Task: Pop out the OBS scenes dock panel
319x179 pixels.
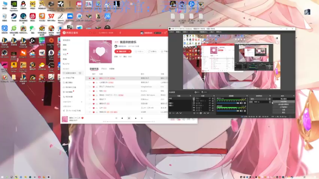Action: [191, 96]
